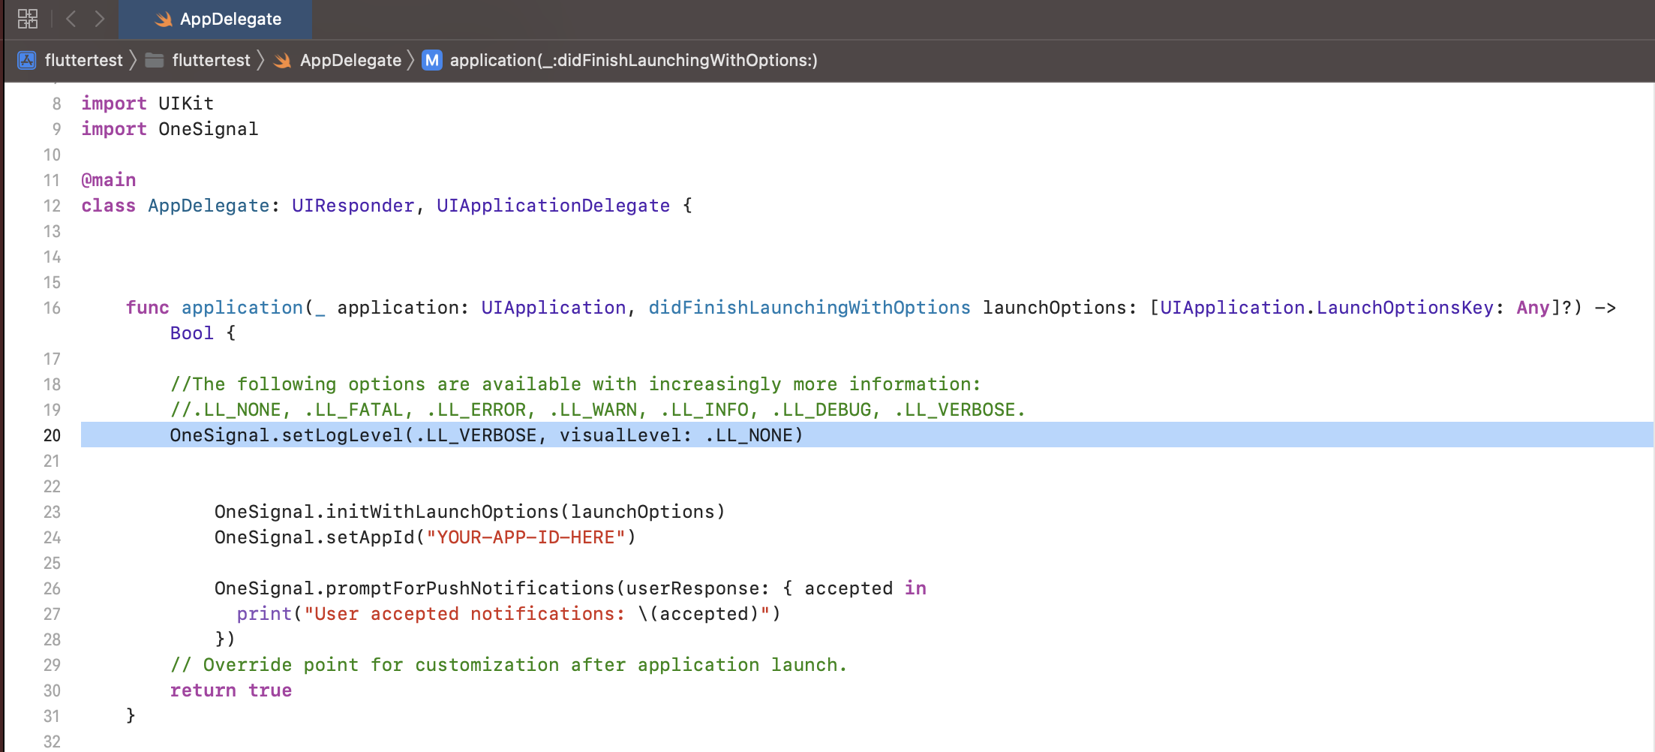This screenshot has width=1655, height=752.
Task: Click the M method icon in breadcrumb
Action: (x=432, y=60)
